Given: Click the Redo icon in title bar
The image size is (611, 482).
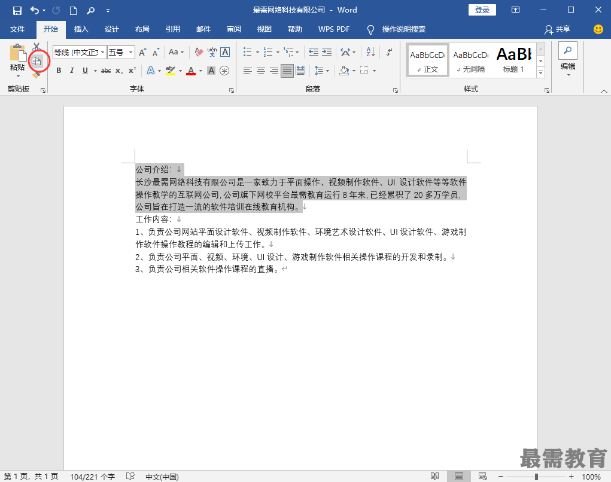Looking at the screenshot, I should 56,11.
